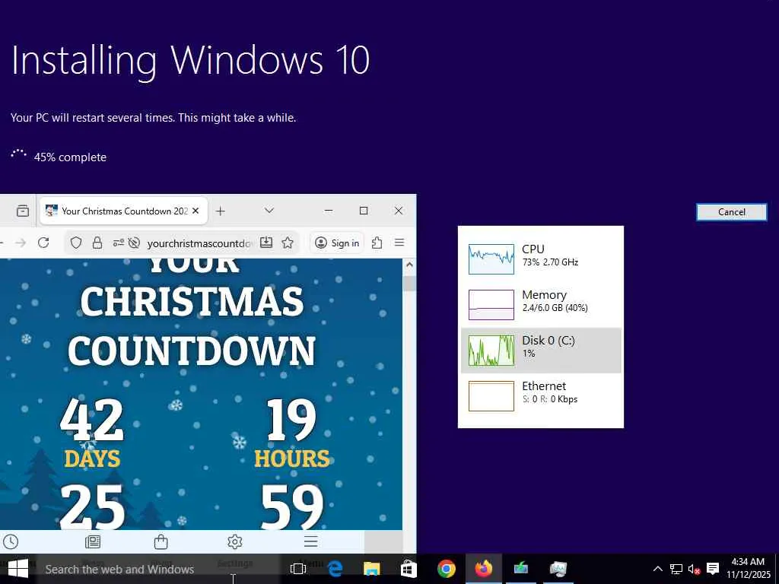The image size is (779, 584).
Task: Open the clock showing 4:34 AM
Action: (x=749, y=569)
